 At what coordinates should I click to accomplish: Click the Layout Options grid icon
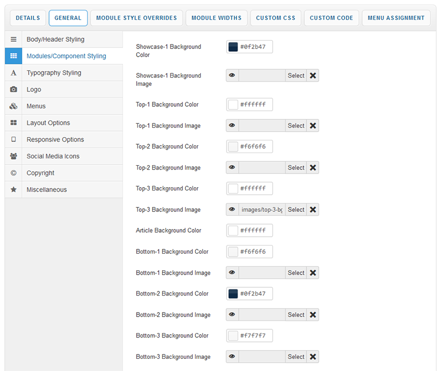click(13, 123)
